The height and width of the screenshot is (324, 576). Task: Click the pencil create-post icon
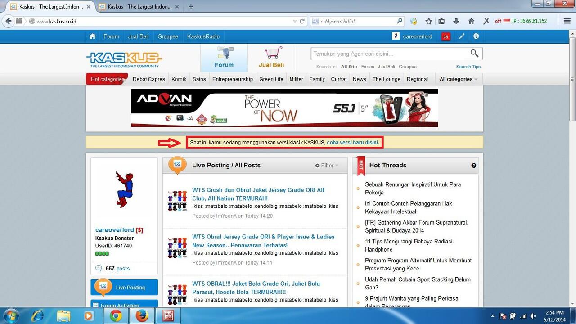pyautogui.click(x=462, y=36)
